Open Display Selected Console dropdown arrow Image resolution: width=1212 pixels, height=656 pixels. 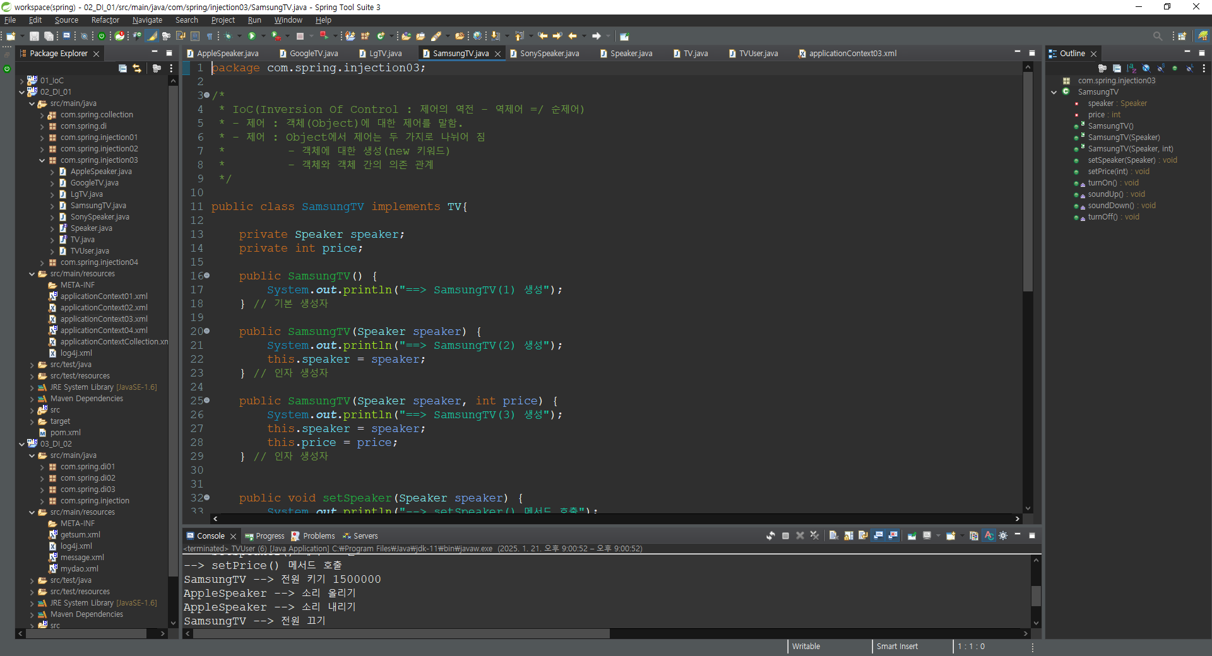click(938, 536)
